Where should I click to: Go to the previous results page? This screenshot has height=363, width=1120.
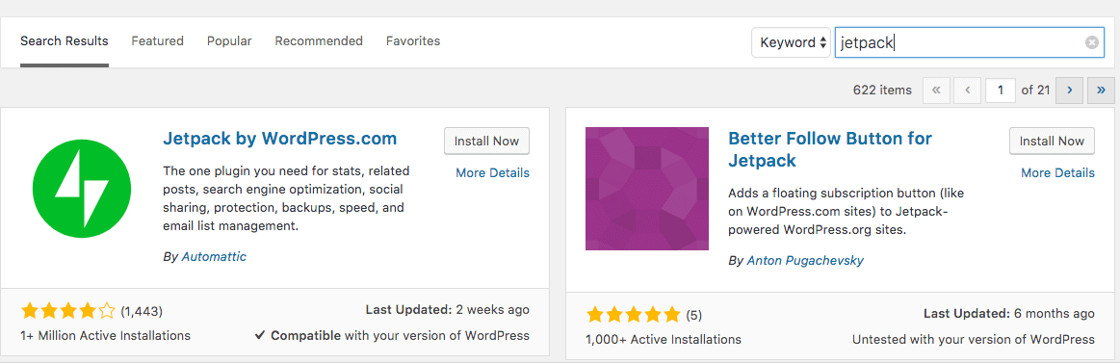(967, 91)
